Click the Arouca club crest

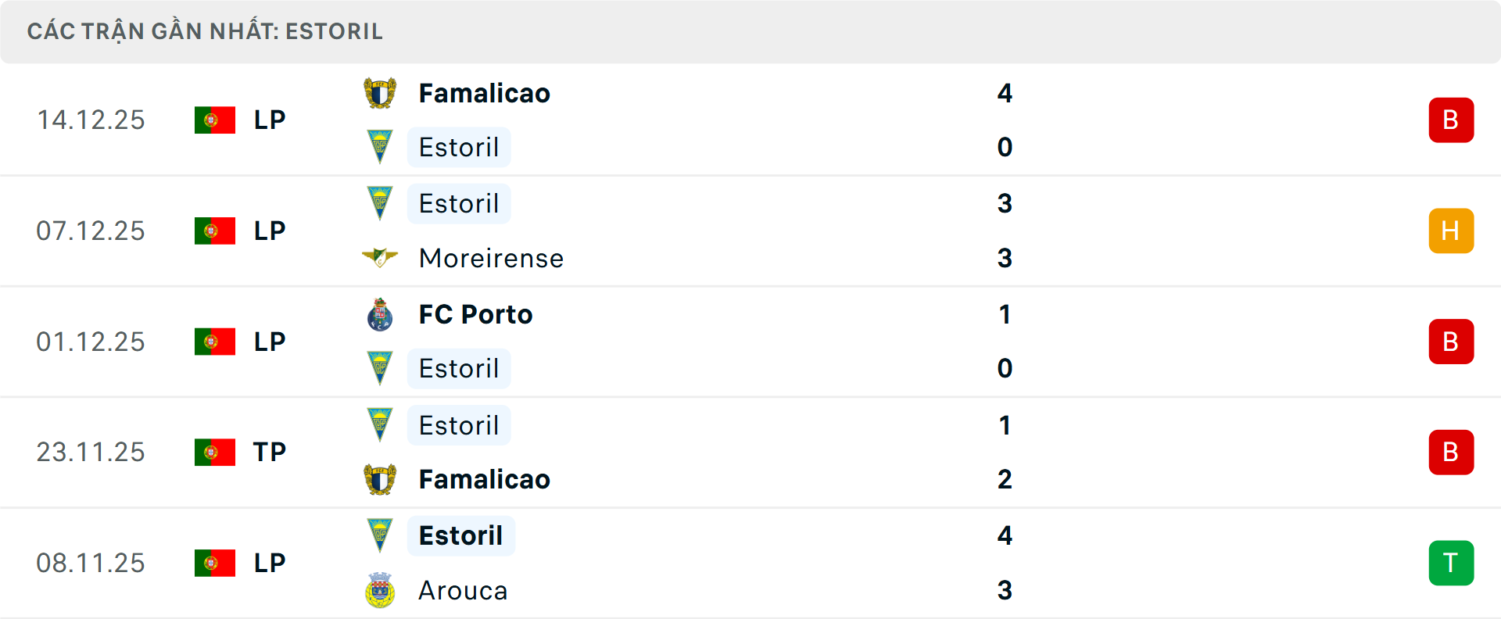click(380, 590)
